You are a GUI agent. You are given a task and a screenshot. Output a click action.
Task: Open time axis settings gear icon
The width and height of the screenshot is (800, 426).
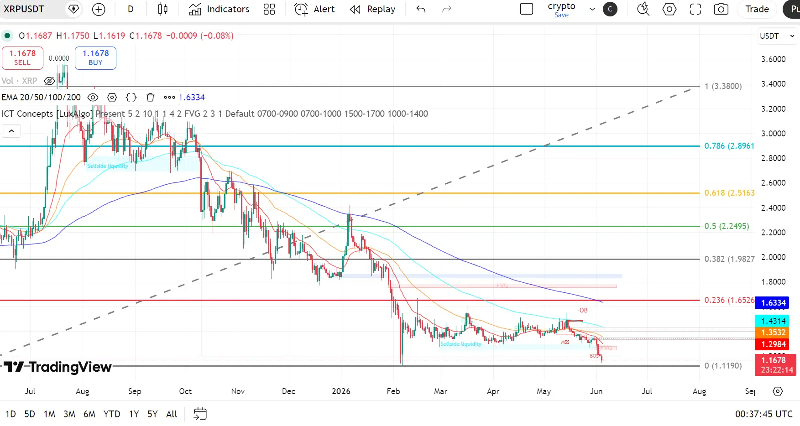[778, 391]
